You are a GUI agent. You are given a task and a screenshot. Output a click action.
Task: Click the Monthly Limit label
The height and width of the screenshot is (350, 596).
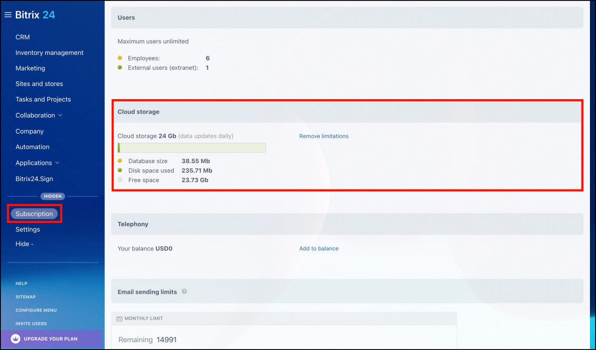144,319
